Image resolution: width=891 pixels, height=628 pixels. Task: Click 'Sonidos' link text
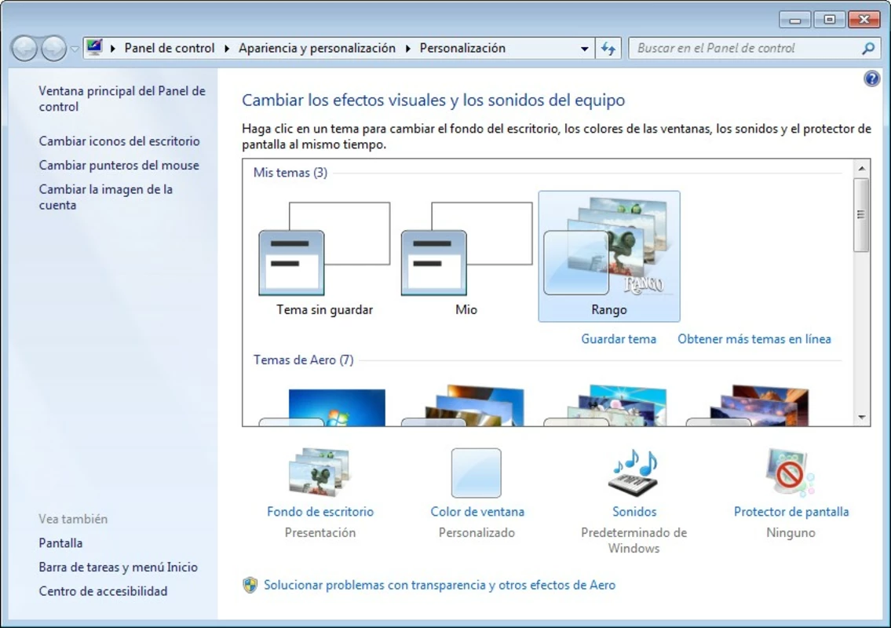pyautogui.click(x=634, y=512)
